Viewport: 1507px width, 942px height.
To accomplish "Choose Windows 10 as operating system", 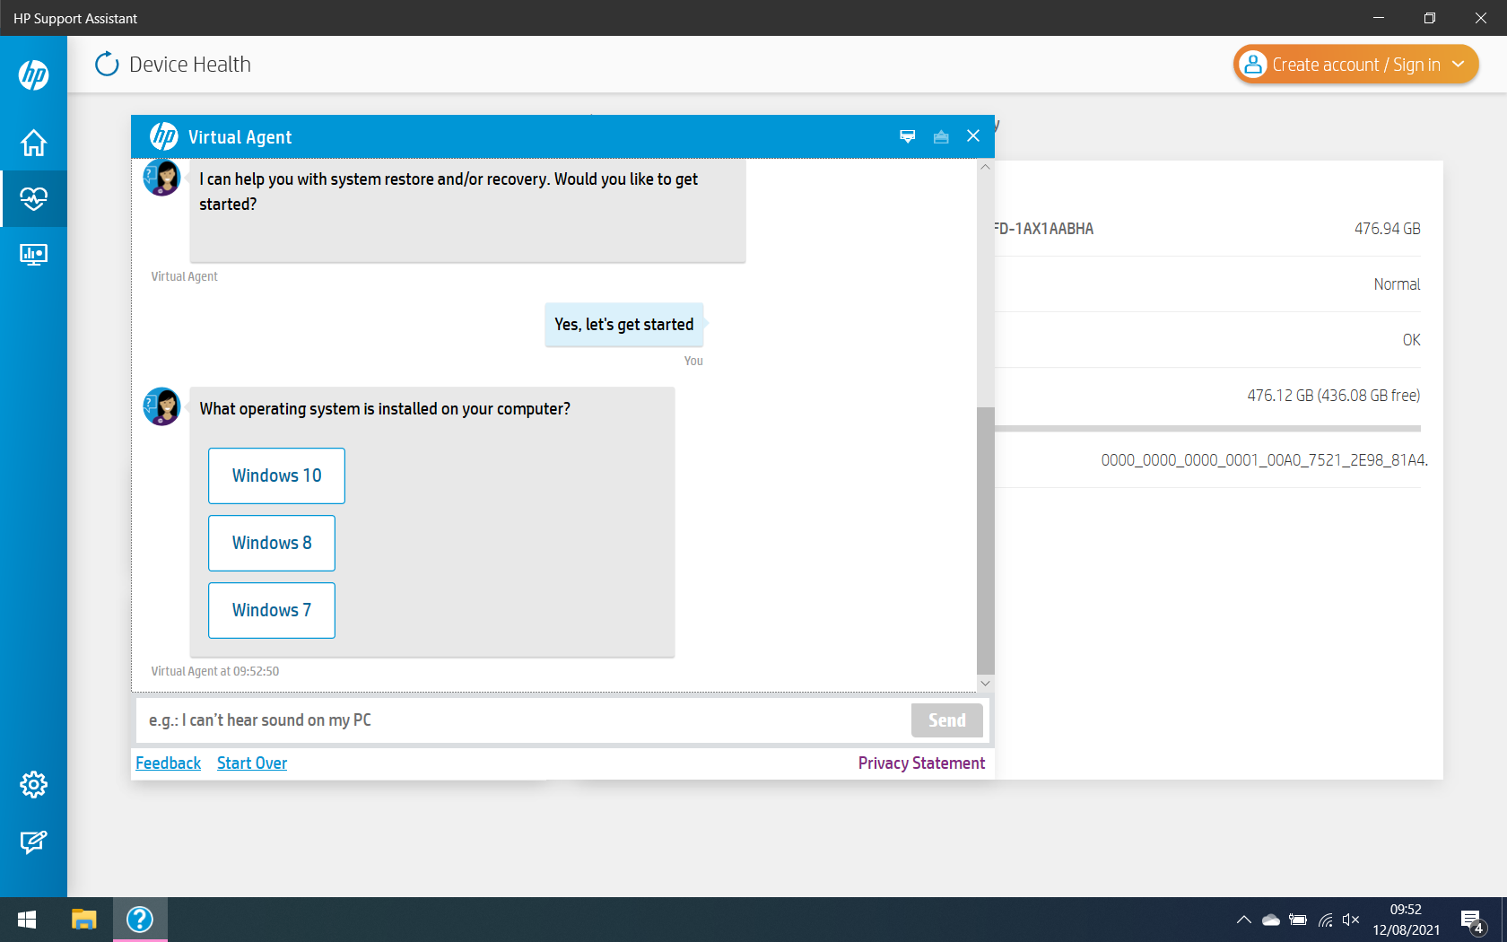I will coord(276,475).
